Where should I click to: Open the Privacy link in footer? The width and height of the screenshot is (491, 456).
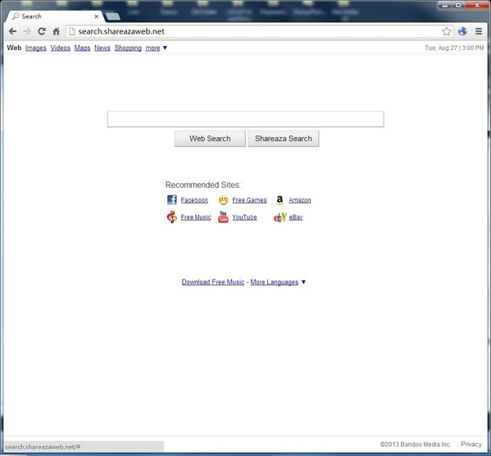[471, 444]
